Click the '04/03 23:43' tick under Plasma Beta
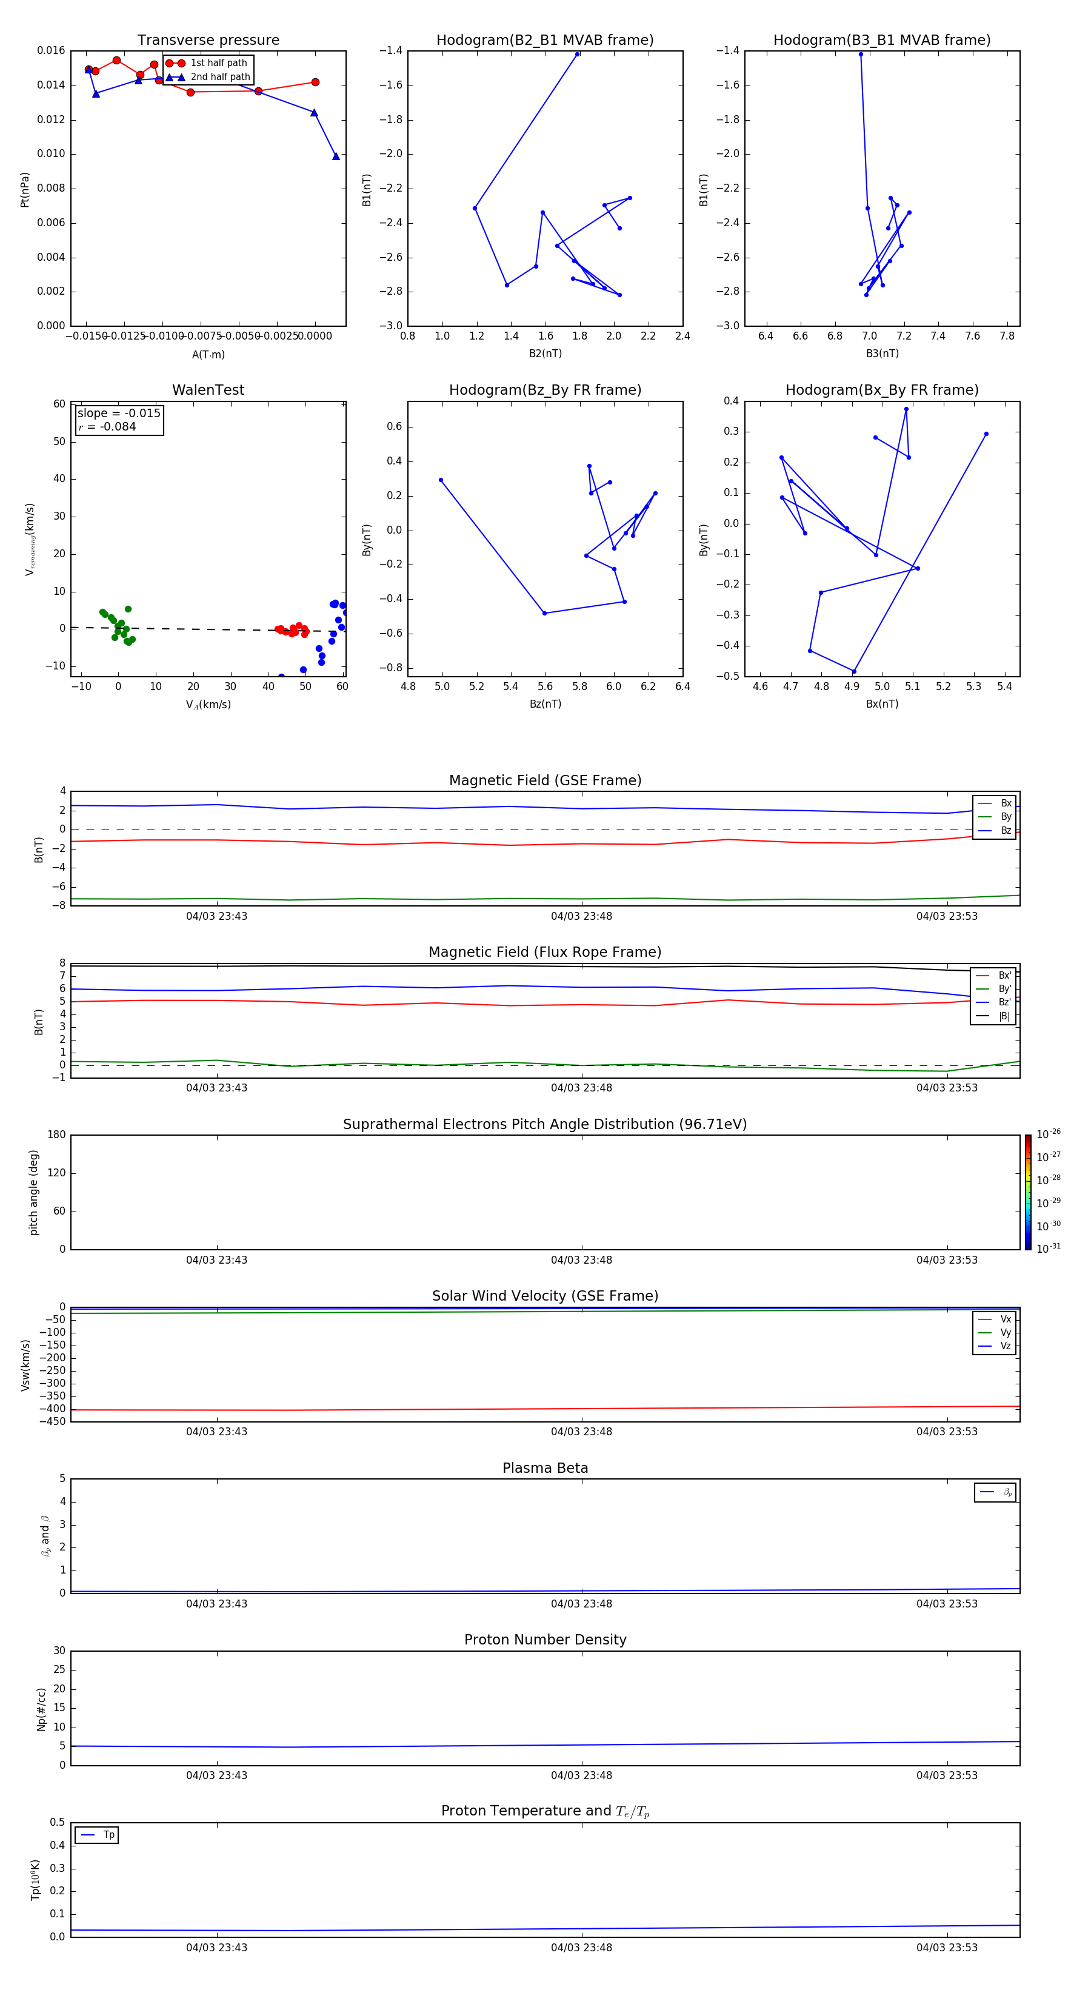 (216, 1604)
